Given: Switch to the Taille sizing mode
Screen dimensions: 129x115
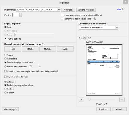Looking at the screenshot, I should click(13, 49).
